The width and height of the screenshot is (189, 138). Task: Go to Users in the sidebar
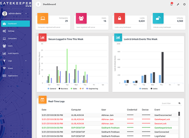click(16, 46)
